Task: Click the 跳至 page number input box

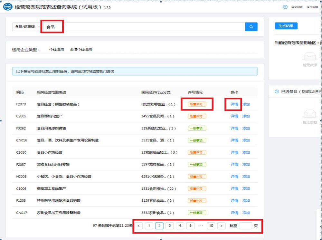Action: (245, 226)
